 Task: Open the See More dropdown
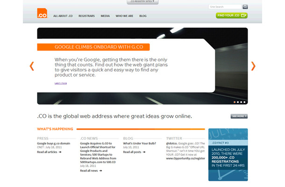click(x=239, y=116)
